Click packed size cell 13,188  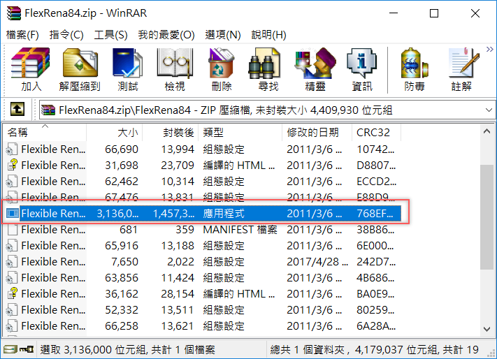[x=178, y=246]
